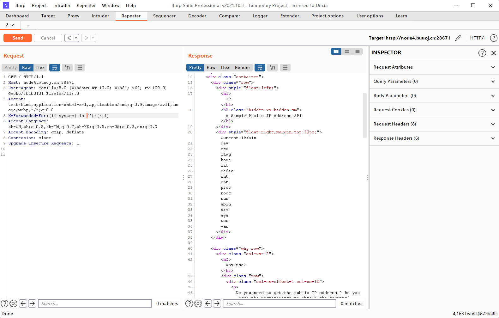The image size is (499, 318).
Task: Expand Request Cookies (0) section
Action: click(434, 110)
